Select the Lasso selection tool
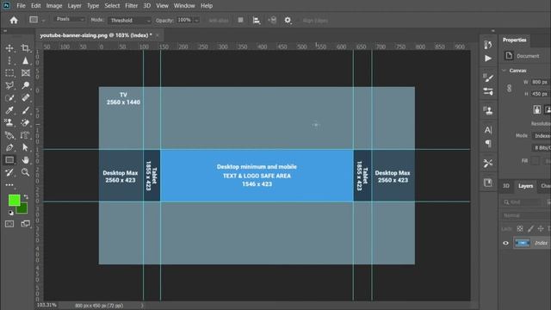Image resolution: width=551 pixels, height=310 pixels. click(9, 85)
